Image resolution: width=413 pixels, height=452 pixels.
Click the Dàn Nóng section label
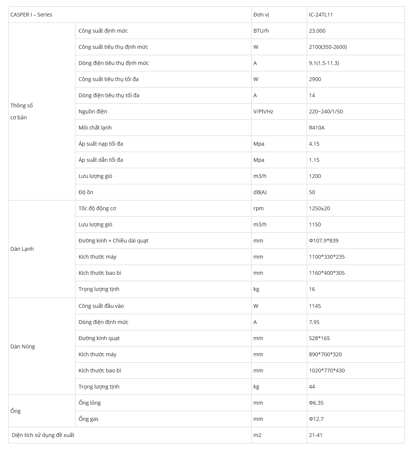tap(23, 347)
